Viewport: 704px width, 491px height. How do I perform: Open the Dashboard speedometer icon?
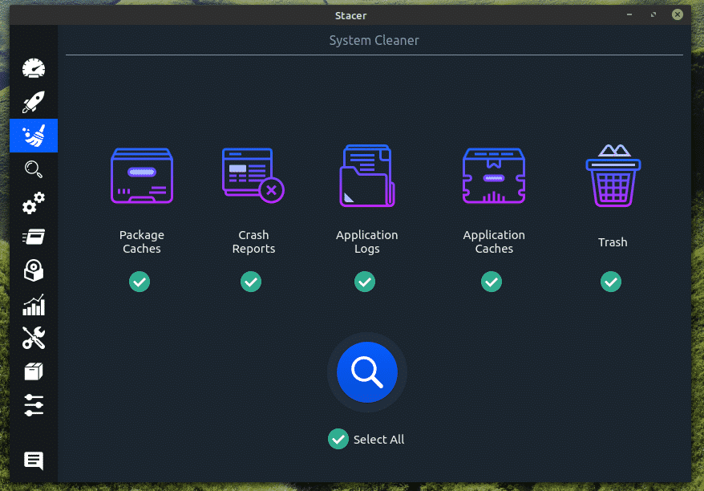(34, 68)
